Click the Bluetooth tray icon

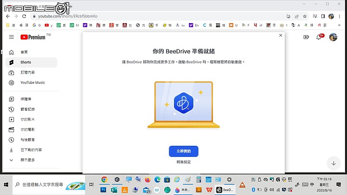[254, 190]
